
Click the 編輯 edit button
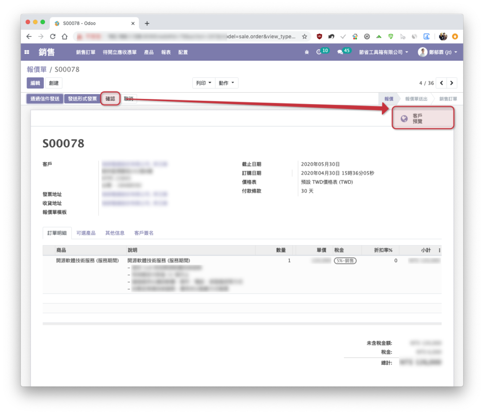pyautogui.click(x=35, y=83)
